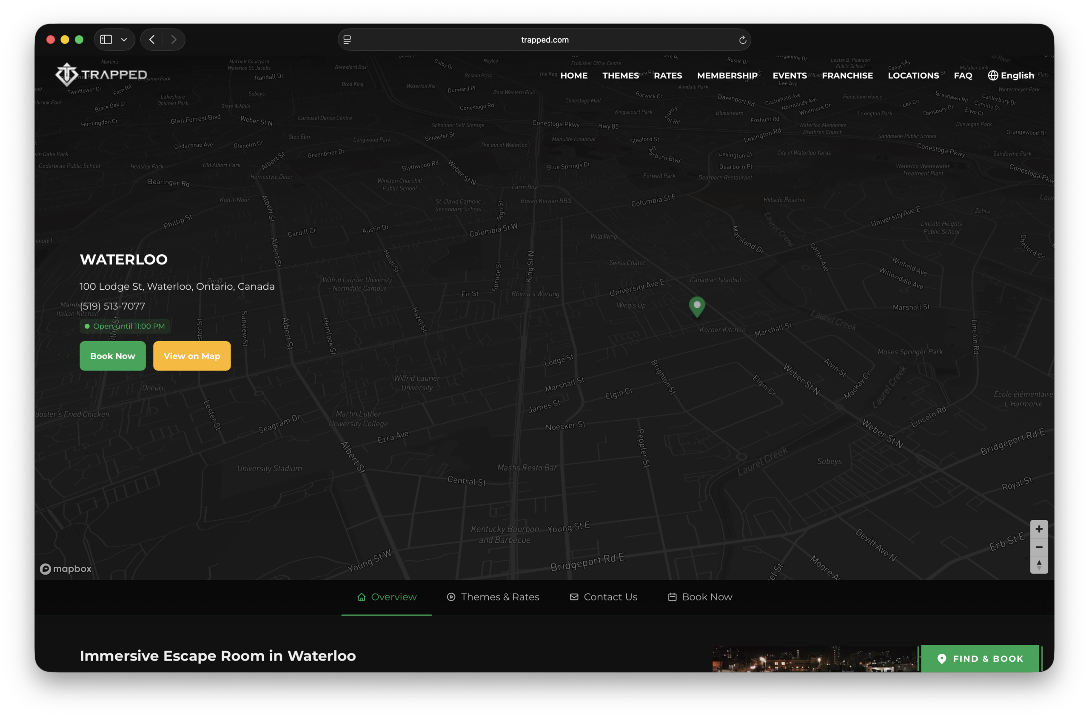The image size is (1089, 718).
Task: Switch to the Contact Us tab
Action: (x=603, y=597)
